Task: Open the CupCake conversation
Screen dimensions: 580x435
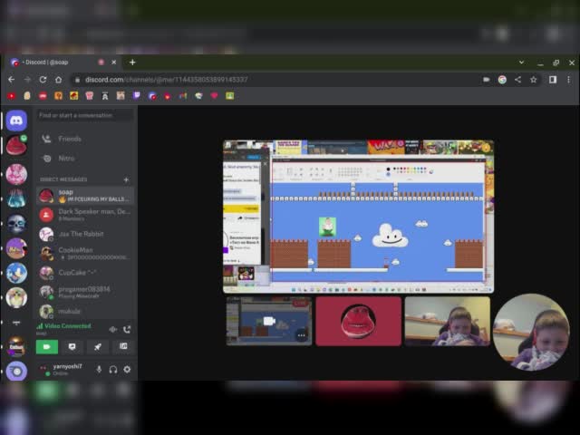Action: point(85,273)
